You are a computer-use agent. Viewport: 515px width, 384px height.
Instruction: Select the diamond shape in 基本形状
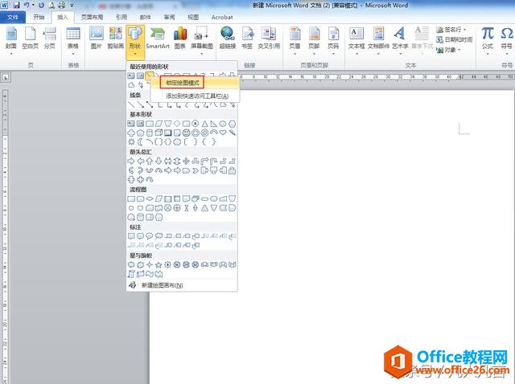[x=177, y=124]
